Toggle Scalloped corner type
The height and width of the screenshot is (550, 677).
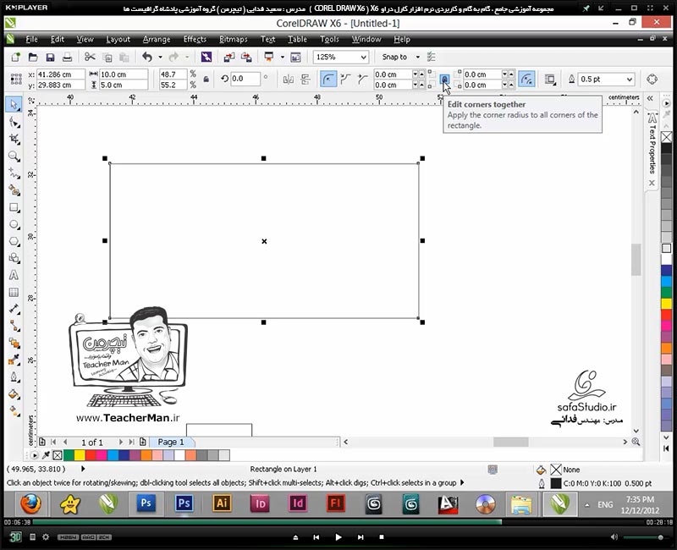click(345, 80)
